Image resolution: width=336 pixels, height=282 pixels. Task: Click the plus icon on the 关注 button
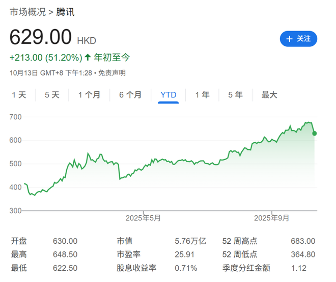coord(289,39)
